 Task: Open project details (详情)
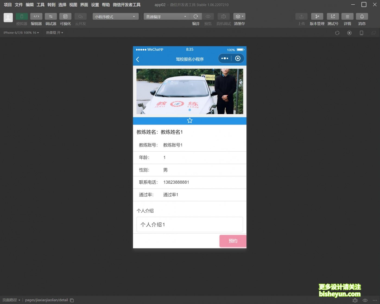coord(347,17)
